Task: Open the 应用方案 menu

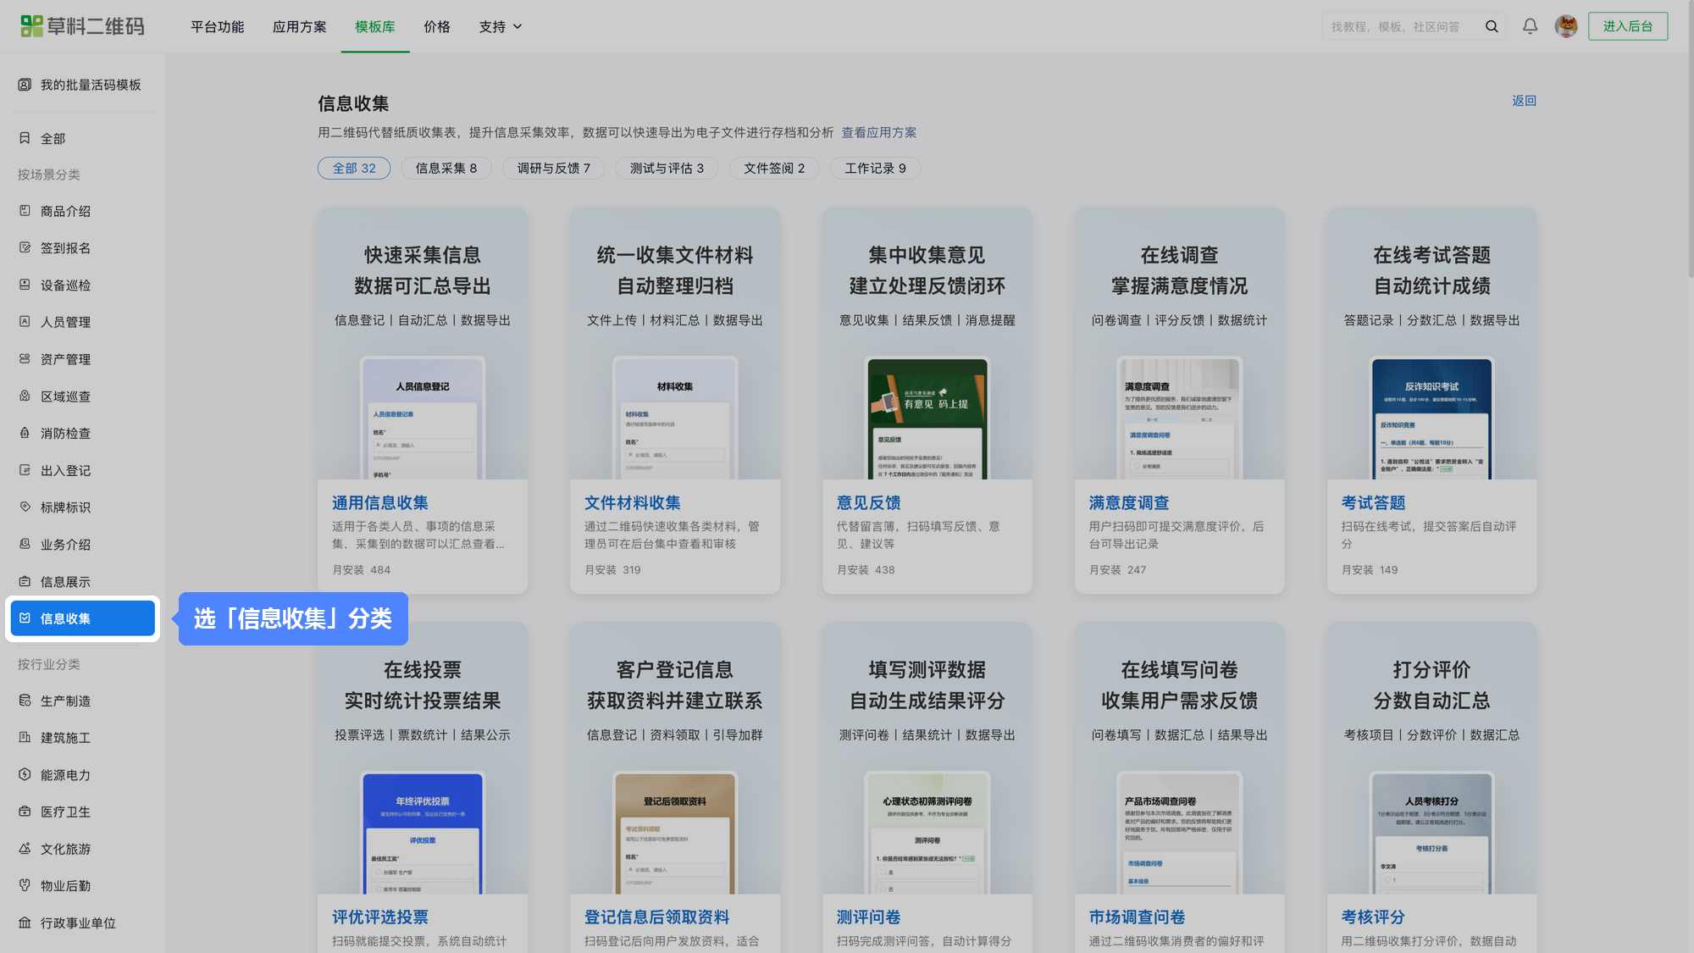Action: tap(299, 26)
